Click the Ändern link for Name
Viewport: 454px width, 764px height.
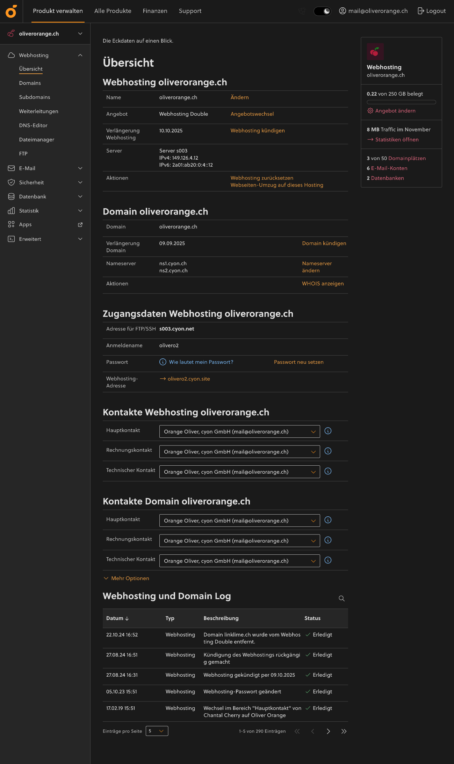tap(240, 97)
